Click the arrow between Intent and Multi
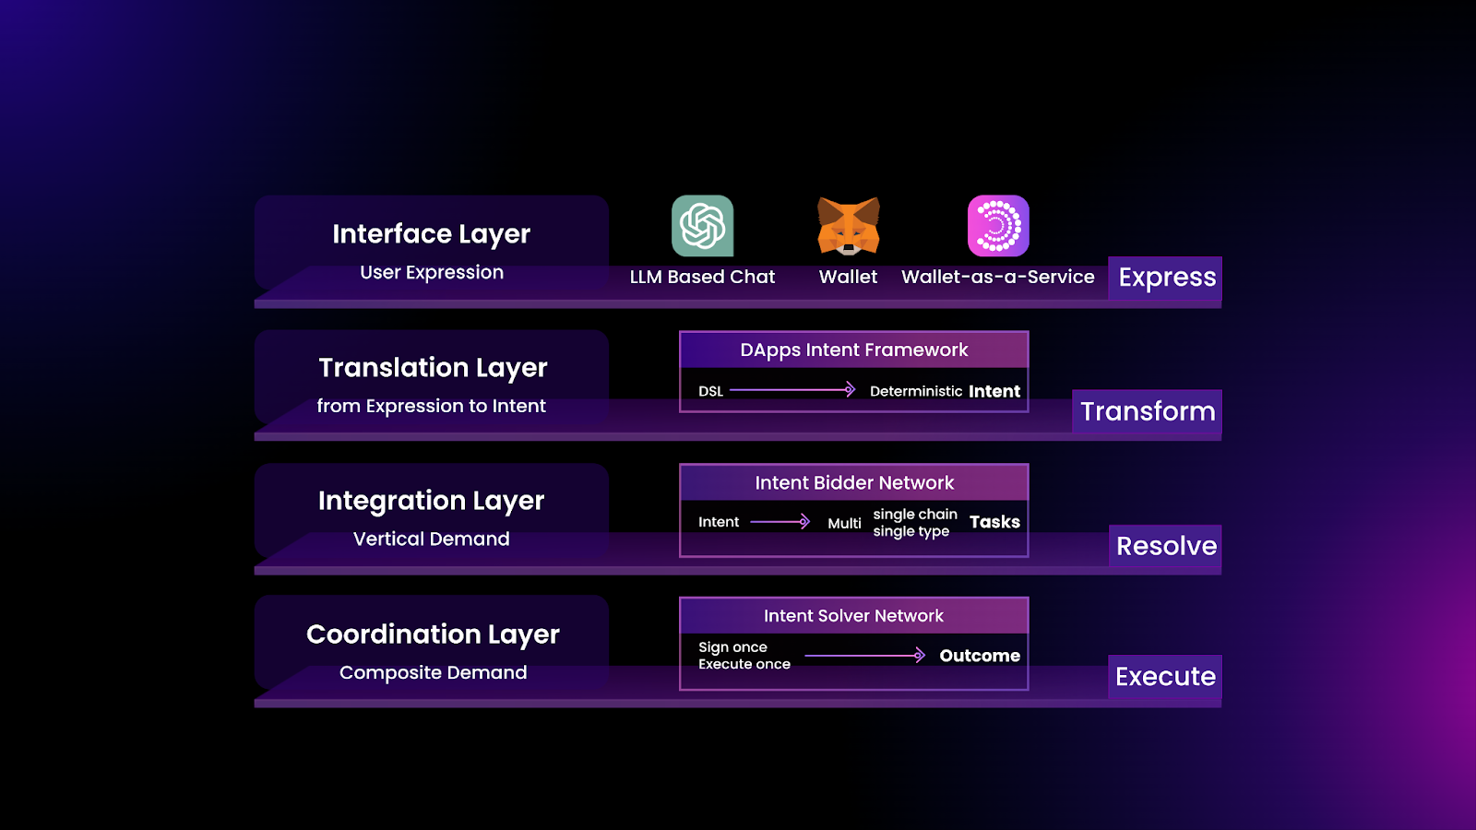This screenshot has width=1476, height=830. click(780, 522)
